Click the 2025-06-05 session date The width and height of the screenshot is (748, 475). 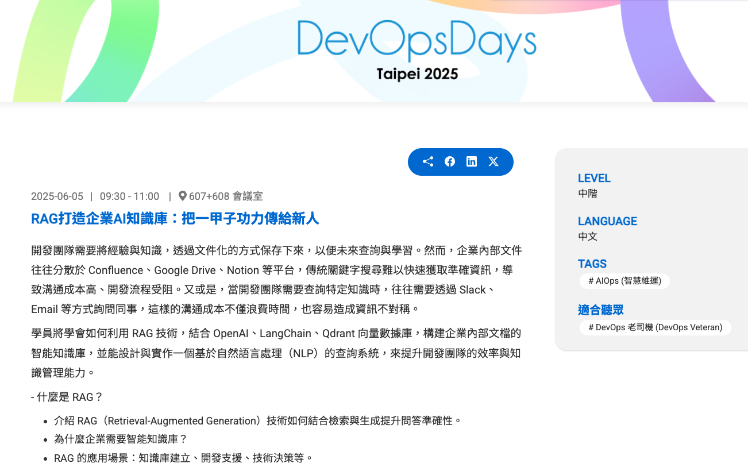point(57,196)
